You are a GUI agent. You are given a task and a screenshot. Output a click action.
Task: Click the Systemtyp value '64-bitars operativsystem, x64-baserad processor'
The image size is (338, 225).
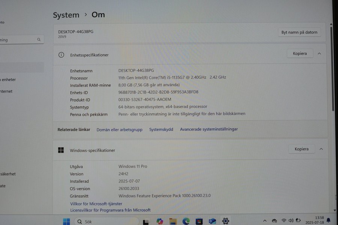click(163, 107)
